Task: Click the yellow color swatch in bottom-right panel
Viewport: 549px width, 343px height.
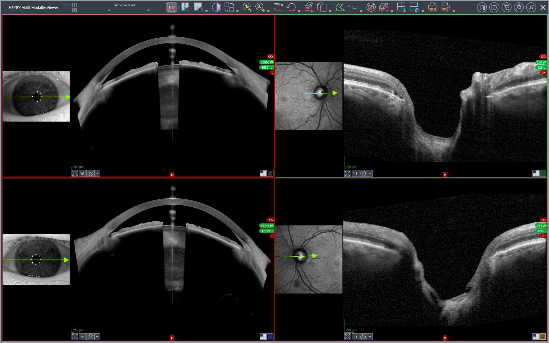Action: (x=543, y=337)
